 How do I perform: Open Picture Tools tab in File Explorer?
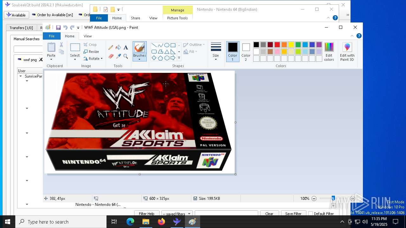coord(177,18)
